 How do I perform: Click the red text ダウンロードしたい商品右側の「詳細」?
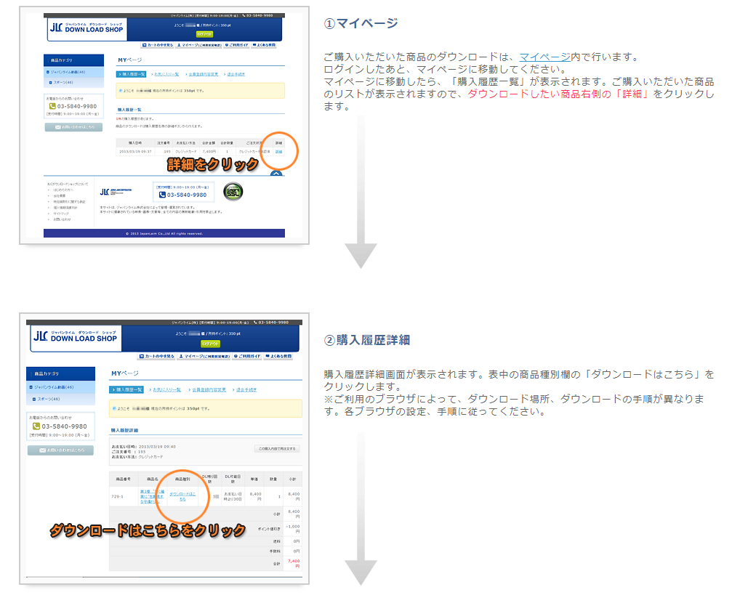558,94
